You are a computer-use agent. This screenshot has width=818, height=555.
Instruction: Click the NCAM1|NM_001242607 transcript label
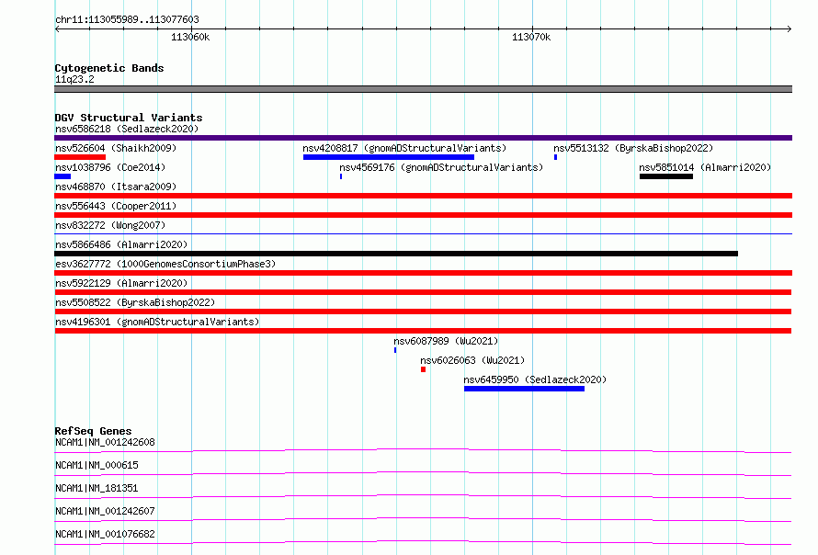105,511
